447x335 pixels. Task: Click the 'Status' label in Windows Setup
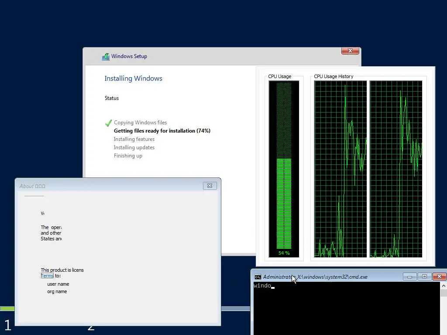[x=111, y=98]
